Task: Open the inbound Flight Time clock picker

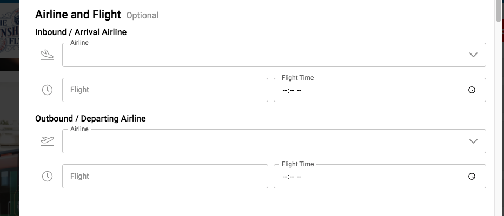Action: coord(472,90)
